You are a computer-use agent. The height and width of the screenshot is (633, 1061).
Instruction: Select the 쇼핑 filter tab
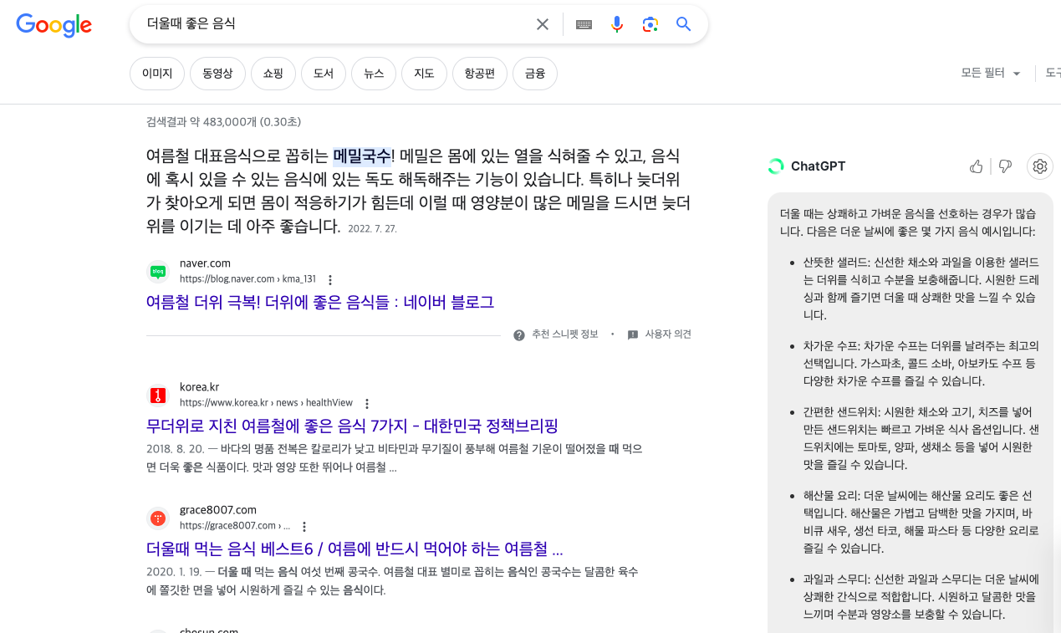[x=273, y=74]
